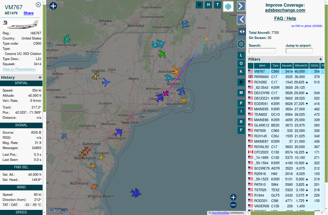Image resolution: width=328 pixels, height=215 pixels.
Task: Select the CFC2023 aircraft row
Action: click(x=286, y=152)
